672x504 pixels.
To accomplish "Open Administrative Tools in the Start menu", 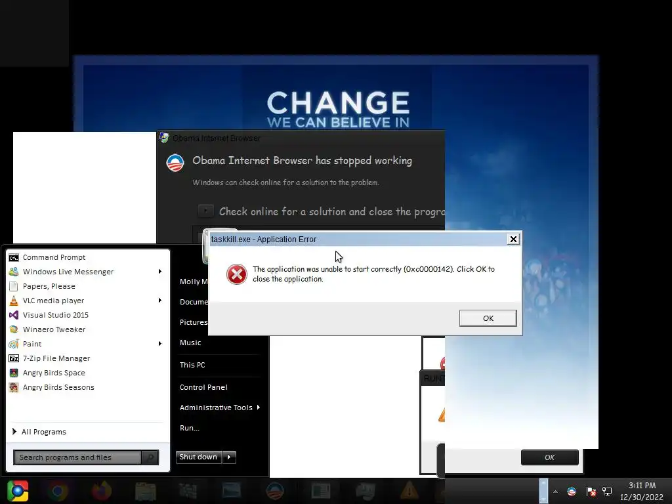I will 216,408.
